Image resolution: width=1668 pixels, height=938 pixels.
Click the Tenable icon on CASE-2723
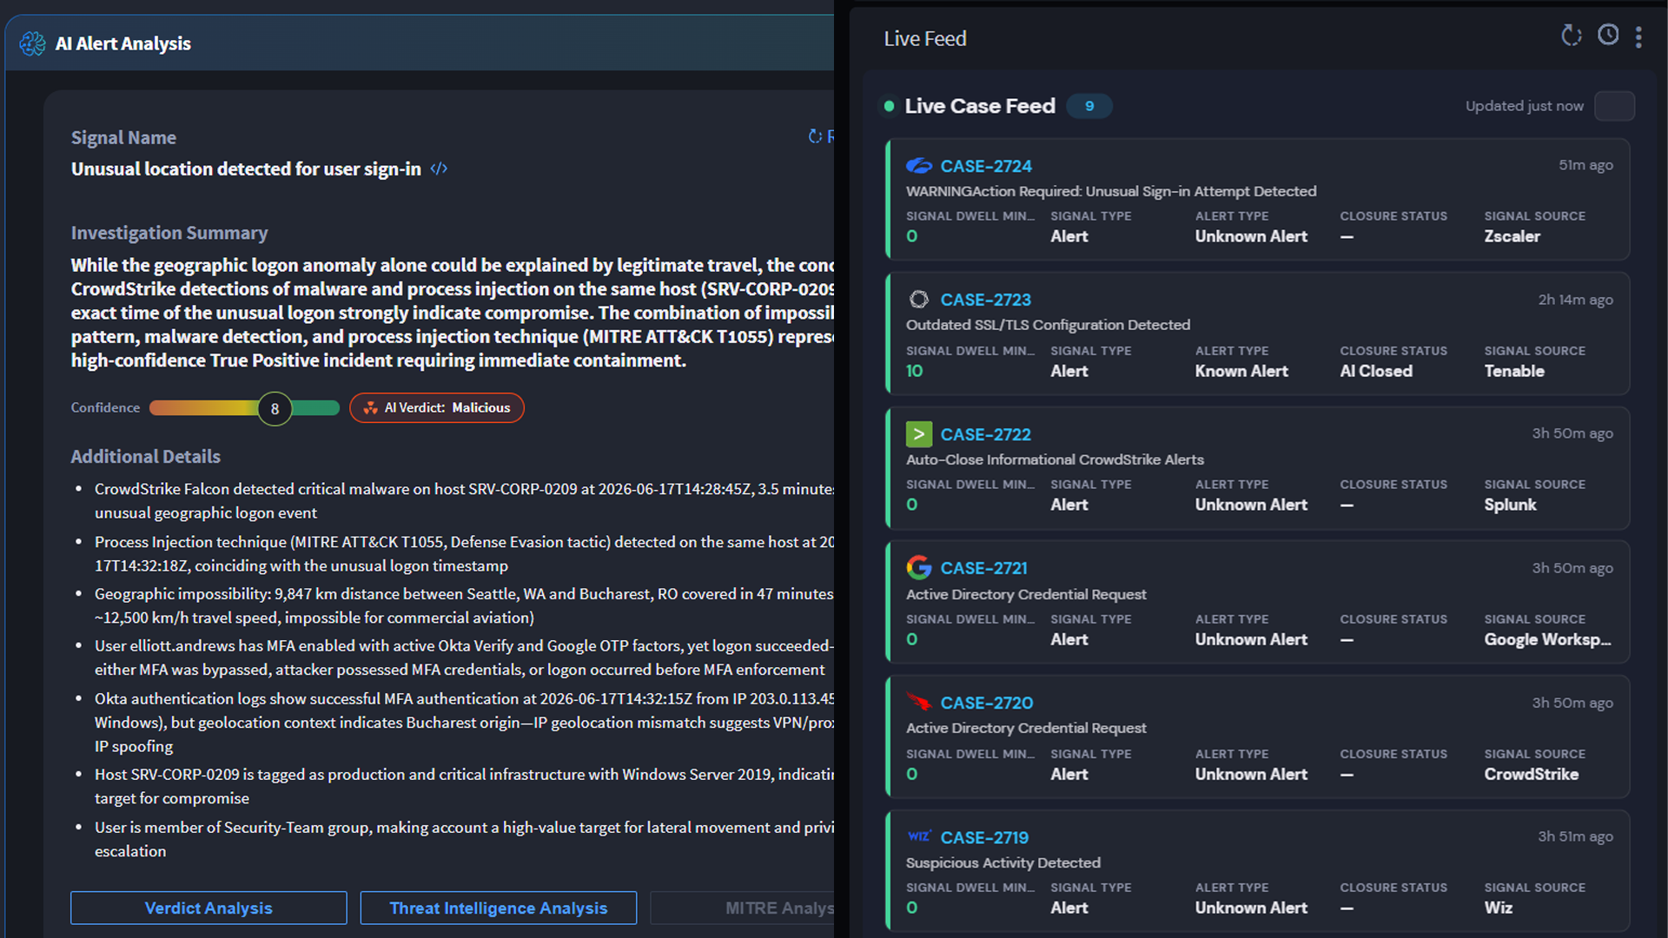click(x=918, y=300)
